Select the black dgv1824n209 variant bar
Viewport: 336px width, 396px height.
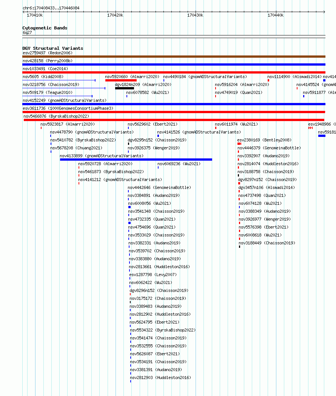(x=124, y=88)
